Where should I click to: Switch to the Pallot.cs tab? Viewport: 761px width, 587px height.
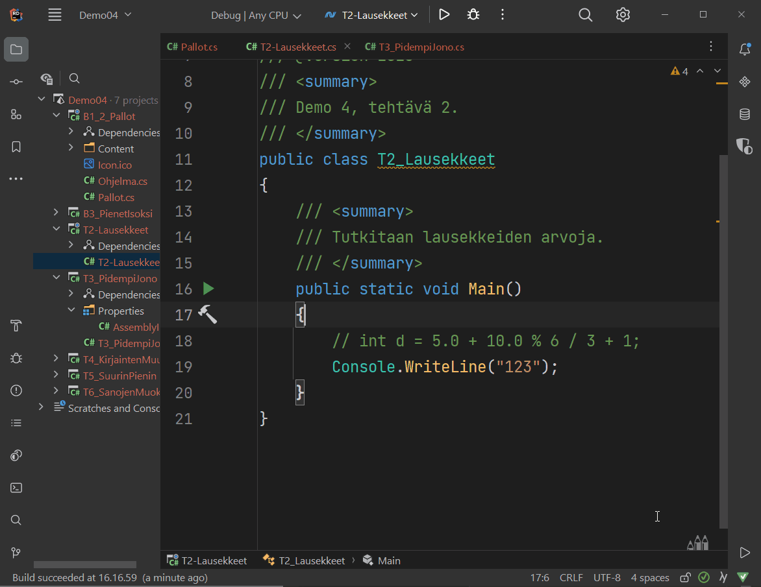(193, 47)
